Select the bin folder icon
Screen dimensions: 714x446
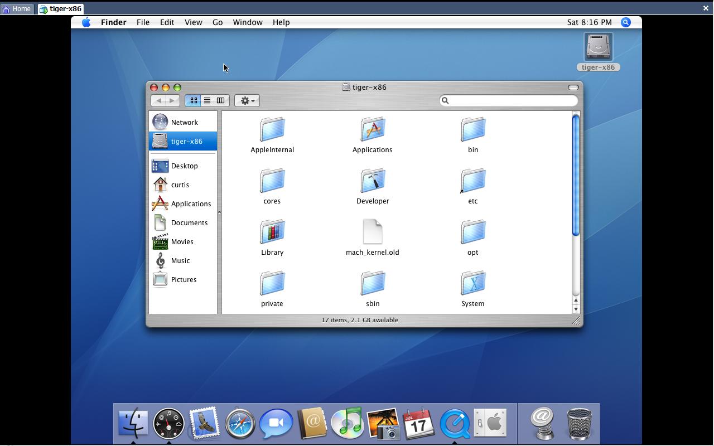[x=473, y=129]
